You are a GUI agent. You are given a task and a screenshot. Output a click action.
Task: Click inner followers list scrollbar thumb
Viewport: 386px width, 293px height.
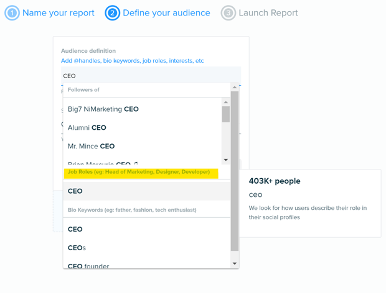[x=226, y=114]
